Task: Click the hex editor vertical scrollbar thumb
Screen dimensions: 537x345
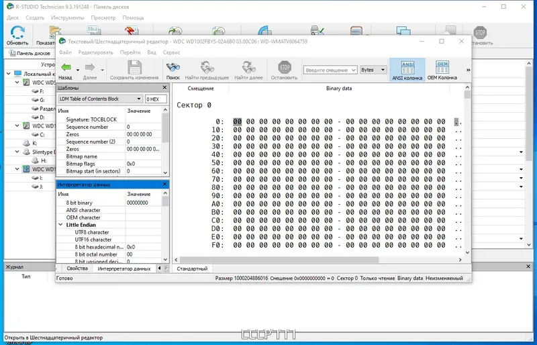Action: (467, 95)
